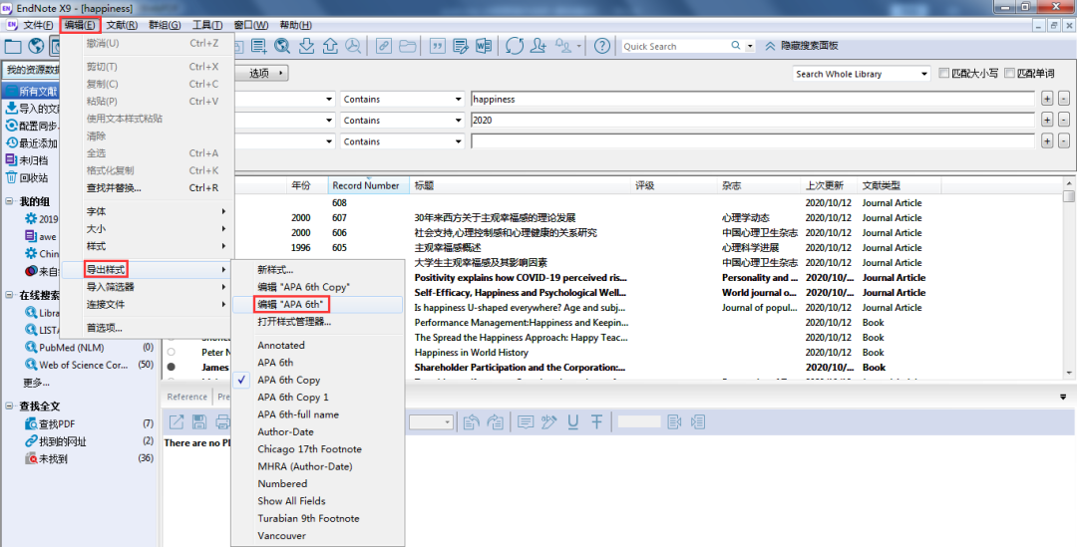This screenshot has height=547, width=1077.
Task: Click the strikeout text PDF icon
Action: [596, 422]
